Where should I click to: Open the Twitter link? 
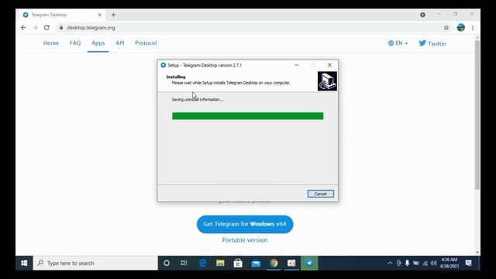coord(432,43)
